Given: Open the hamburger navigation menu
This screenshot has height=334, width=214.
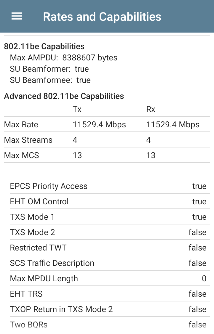Looking at the screenshot, I should [x=17, y=16].
